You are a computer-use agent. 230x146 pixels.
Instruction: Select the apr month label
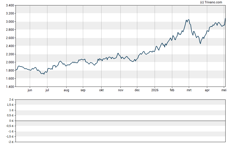[207, 90]
